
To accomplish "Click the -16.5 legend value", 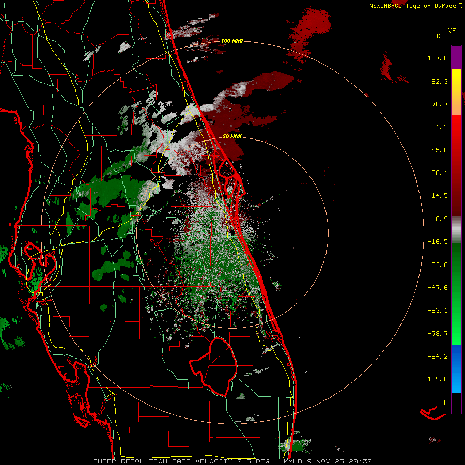I will pyautogui.click(x=438, y=242).
